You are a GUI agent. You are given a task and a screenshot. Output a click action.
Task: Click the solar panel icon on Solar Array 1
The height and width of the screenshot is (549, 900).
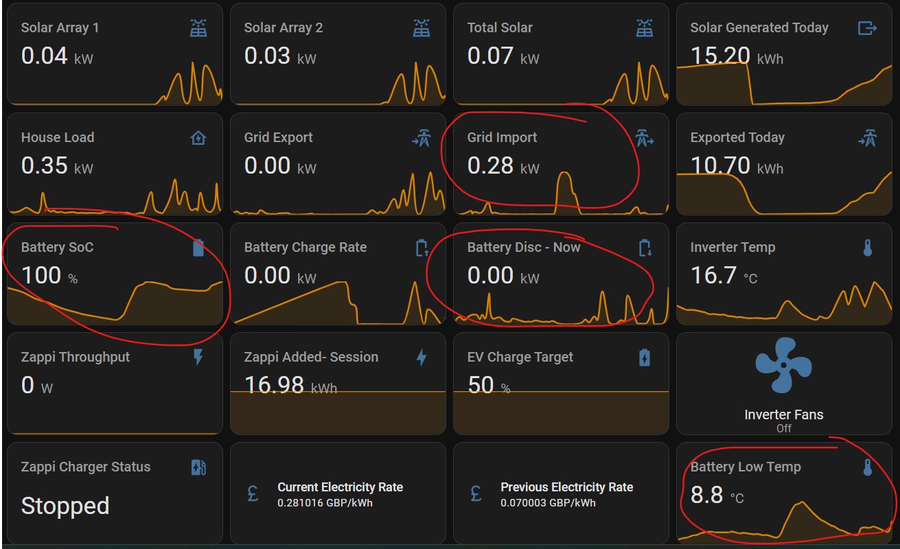pyautogui.click(x=198, y=28)
